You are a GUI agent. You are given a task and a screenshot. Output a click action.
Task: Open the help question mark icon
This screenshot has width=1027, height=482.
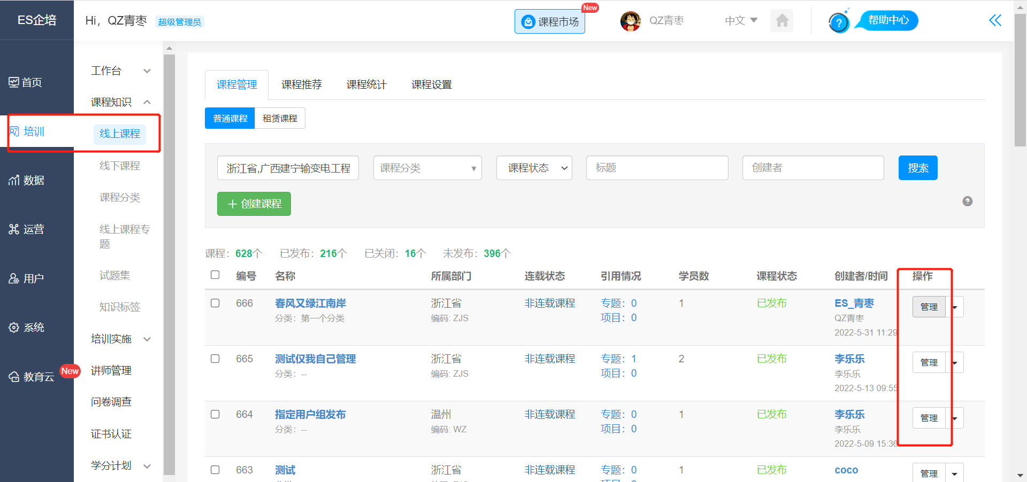(838, 23)
